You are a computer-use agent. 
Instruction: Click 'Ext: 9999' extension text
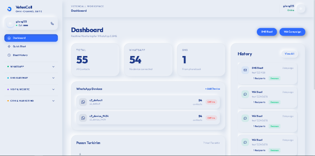[23, 26]
